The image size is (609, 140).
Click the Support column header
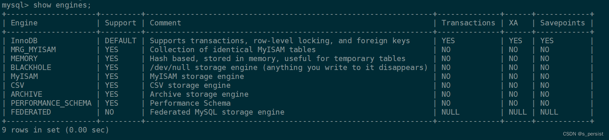120,23
